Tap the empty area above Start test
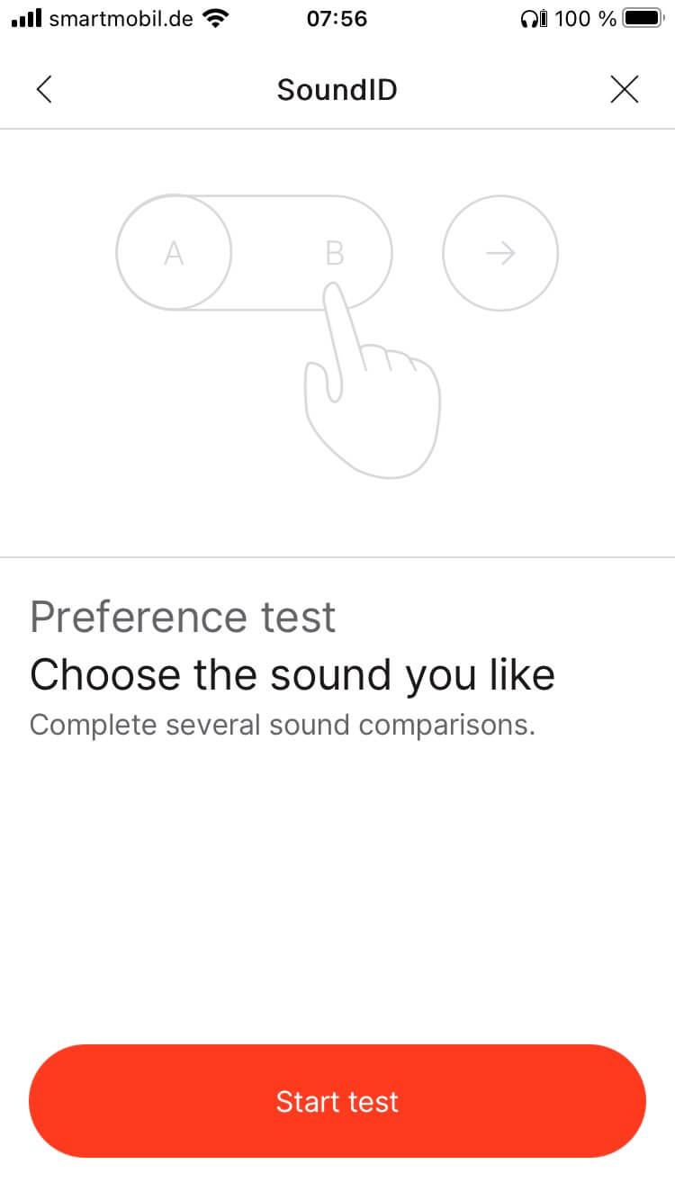 [337, 891]
